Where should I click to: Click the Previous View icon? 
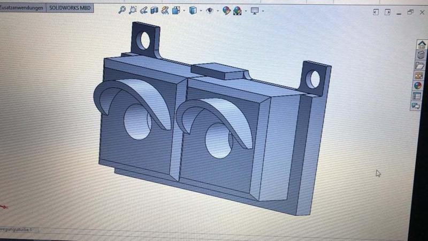point(143,10)
